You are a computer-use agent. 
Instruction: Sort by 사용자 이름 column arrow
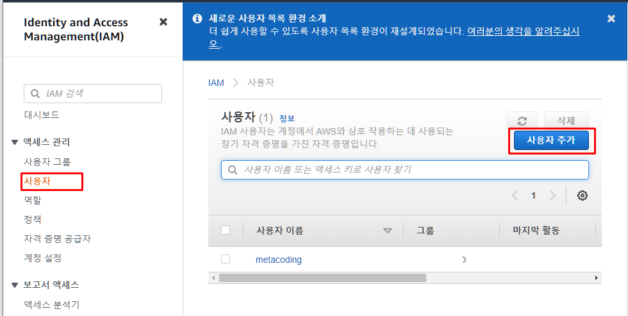(387, 231)
